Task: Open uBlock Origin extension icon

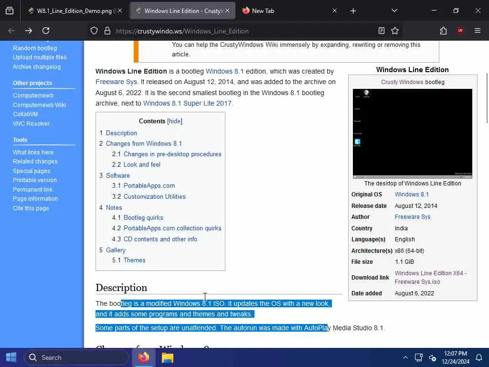Action: pos(460,31)
